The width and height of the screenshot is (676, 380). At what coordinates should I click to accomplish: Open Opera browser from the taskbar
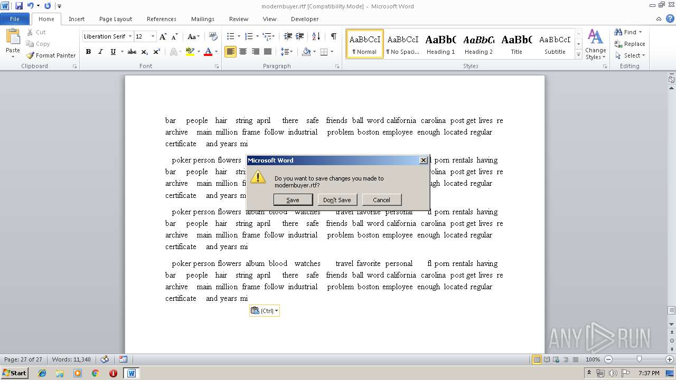[113, 373]
